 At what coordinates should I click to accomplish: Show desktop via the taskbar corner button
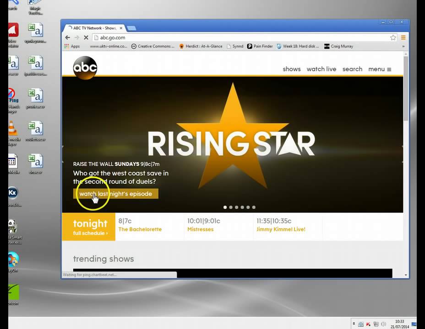pos(414,324)
